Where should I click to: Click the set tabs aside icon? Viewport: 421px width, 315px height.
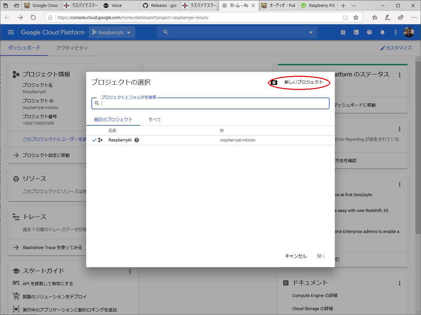click(16, 6)
